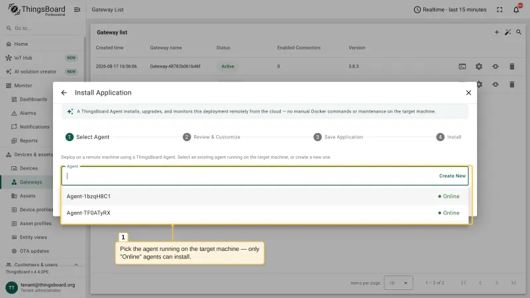Open Realtime last 15 minutes time window
Image resolution: width=530 pixels, height=298 pixels.
click(450, 9)
